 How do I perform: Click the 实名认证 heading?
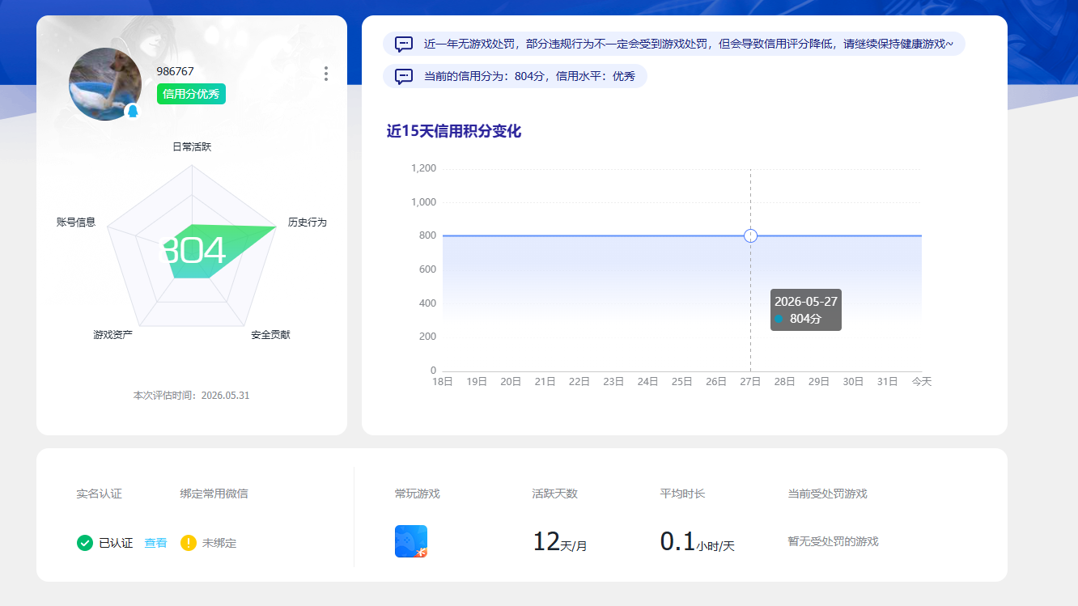click(100, 494)
